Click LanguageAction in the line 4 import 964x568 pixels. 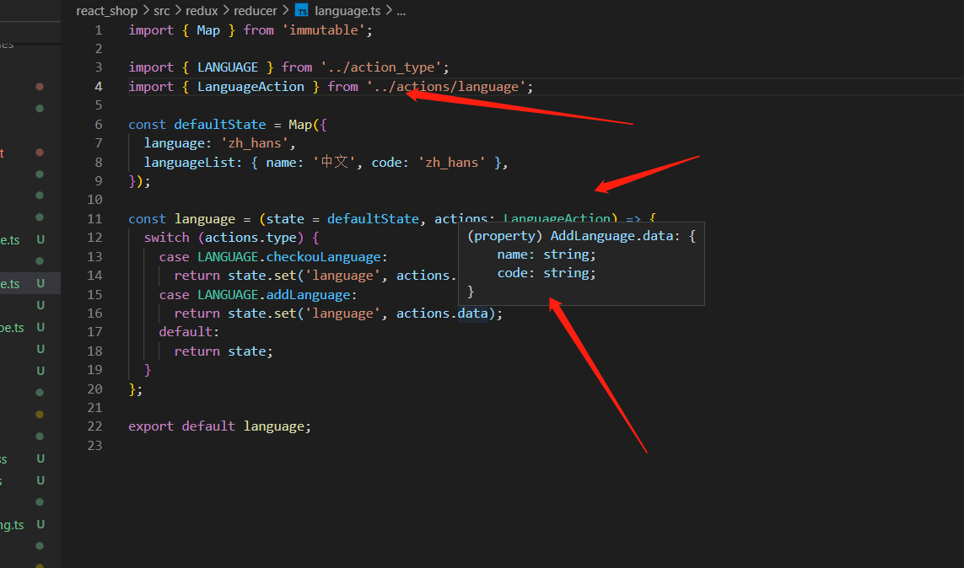coord(250,87)
